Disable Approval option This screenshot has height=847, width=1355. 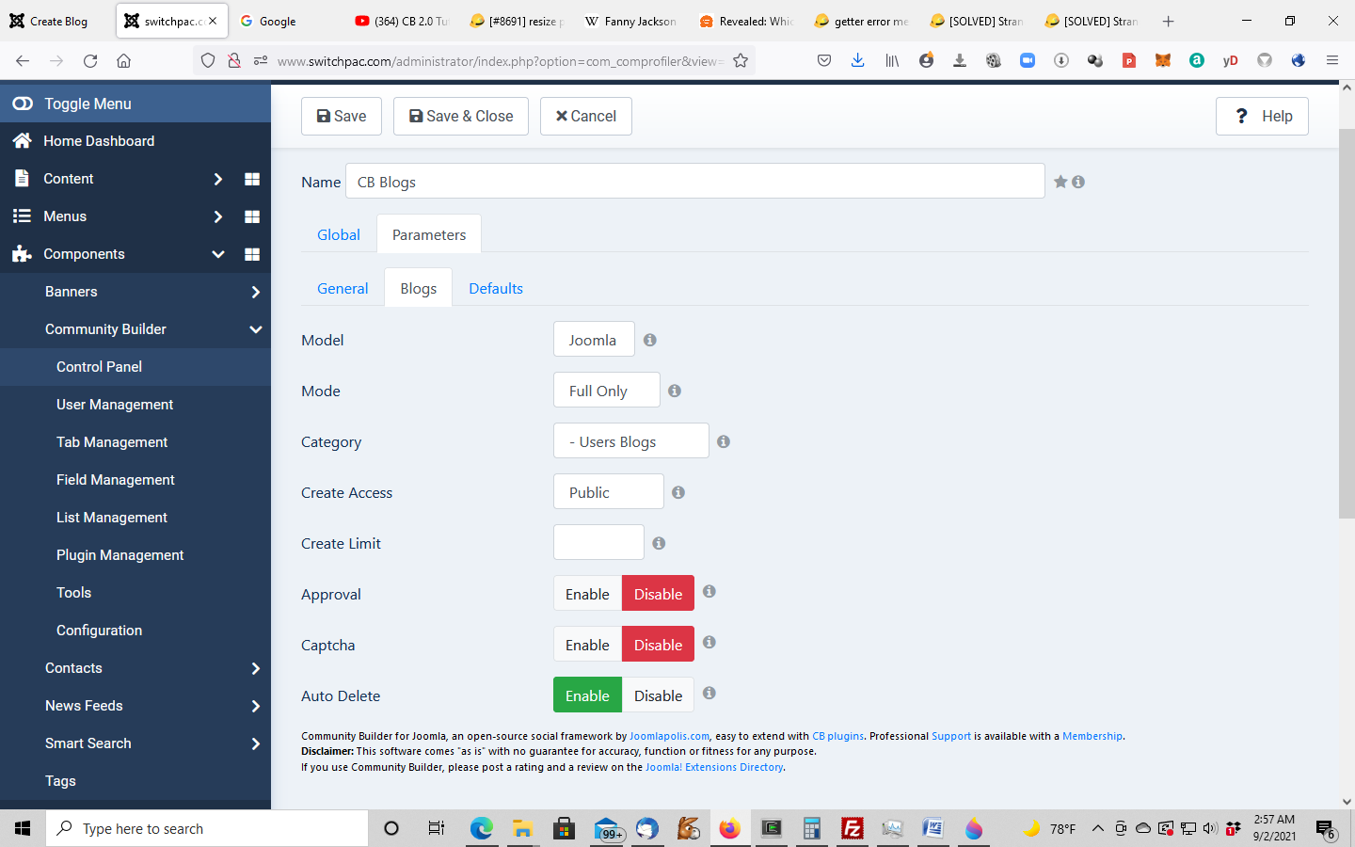(658, 593)
